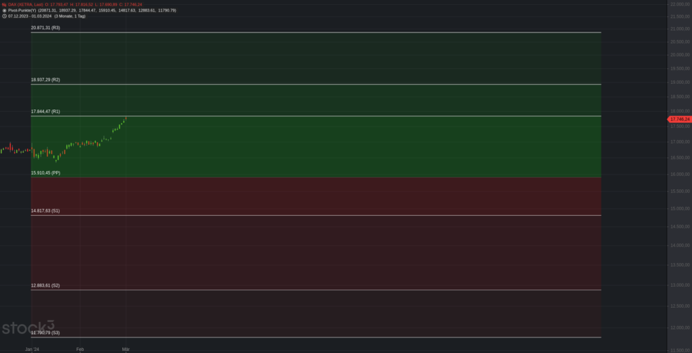Viewport: 692px width, 353px height.
Task: Click the red 17.746,24 current price tag
Action: coord(679,119)
